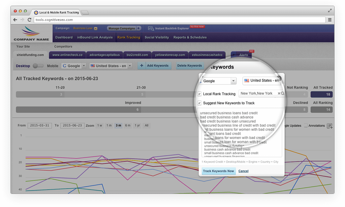Click the US flag icon beside United States
The image size is (345, 207).
tap(247, 80)
